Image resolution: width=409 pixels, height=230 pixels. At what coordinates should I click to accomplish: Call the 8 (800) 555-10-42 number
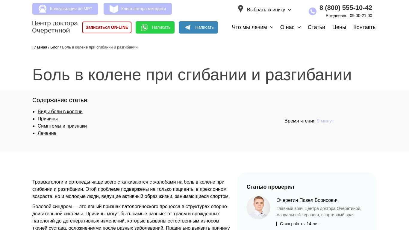[x=346, y=8]
